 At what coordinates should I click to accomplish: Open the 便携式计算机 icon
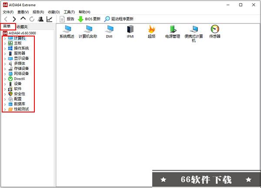pyautogui.click(x=194, y=34)
